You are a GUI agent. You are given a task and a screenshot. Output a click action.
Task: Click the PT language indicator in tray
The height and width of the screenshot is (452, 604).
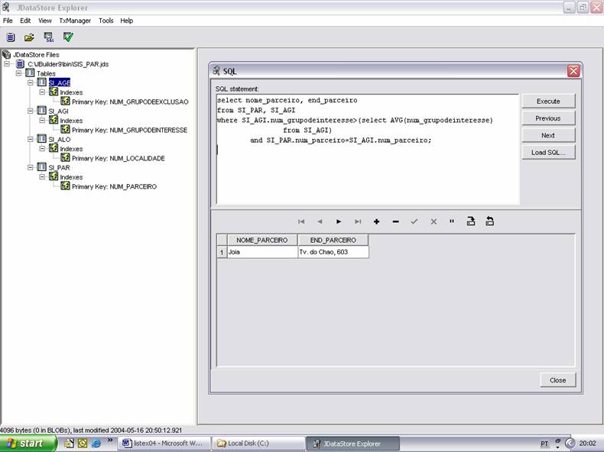pos(544,444)
